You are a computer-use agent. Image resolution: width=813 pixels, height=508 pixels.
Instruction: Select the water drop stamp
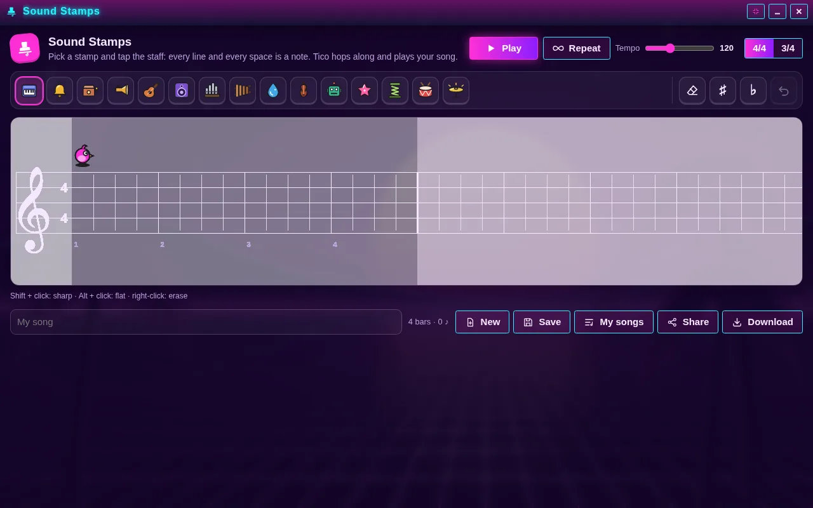click(273, 90)
